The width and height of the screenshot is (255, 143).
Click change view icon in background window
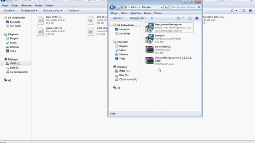coord(232,11)
